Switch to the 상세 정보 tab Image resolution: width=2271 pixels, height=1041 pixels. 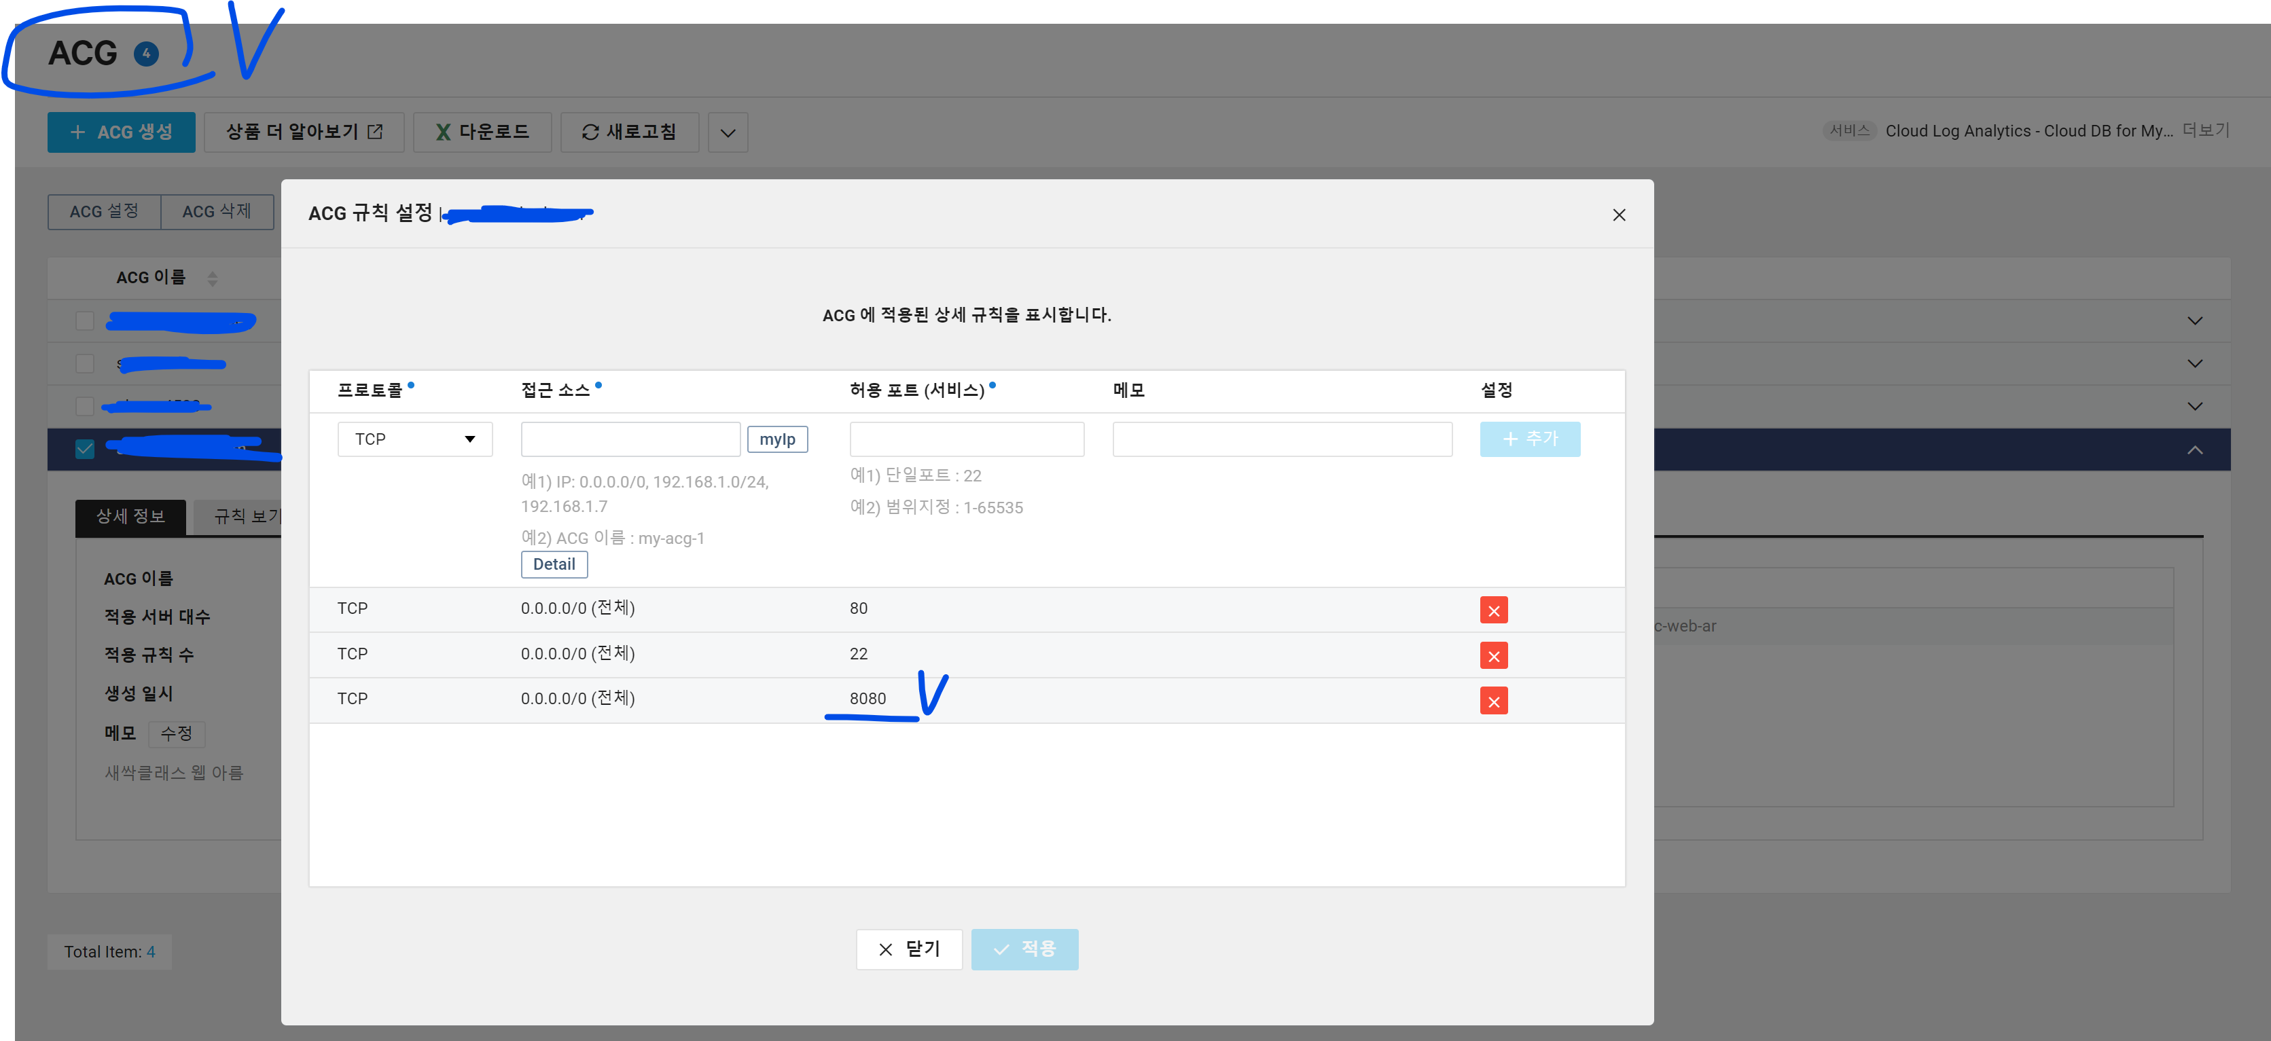(x=130, y=517)
